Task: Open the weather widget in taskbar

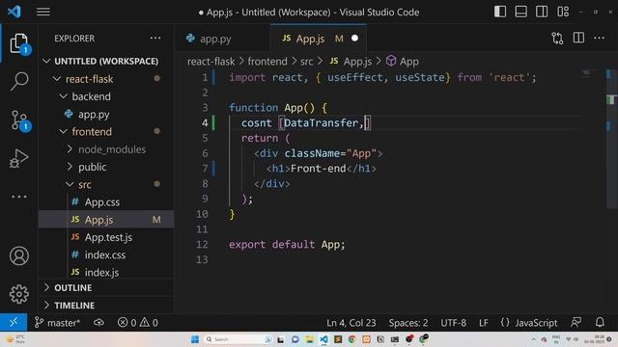Action: [15, 339]
